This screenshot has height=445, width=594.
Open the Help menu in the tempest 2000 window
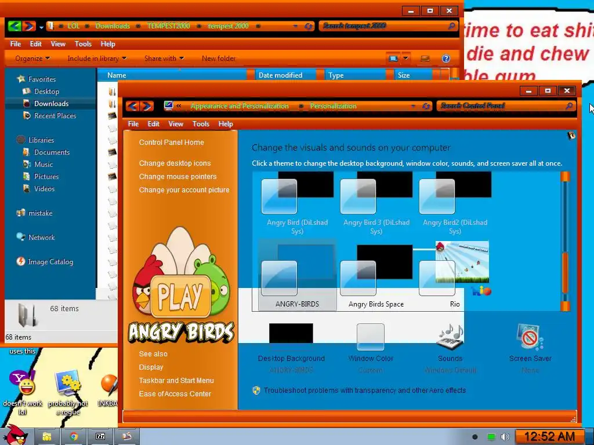[108, 44]
